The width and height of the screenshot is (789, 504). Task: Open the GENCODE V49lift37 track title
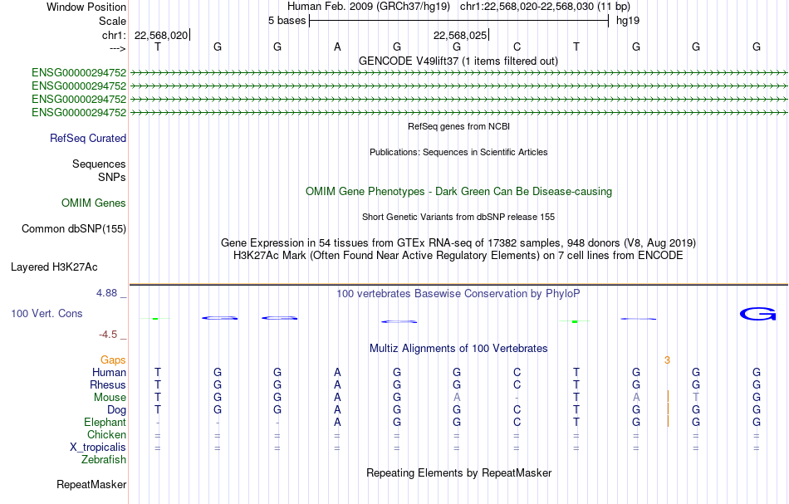click(458, 61)
